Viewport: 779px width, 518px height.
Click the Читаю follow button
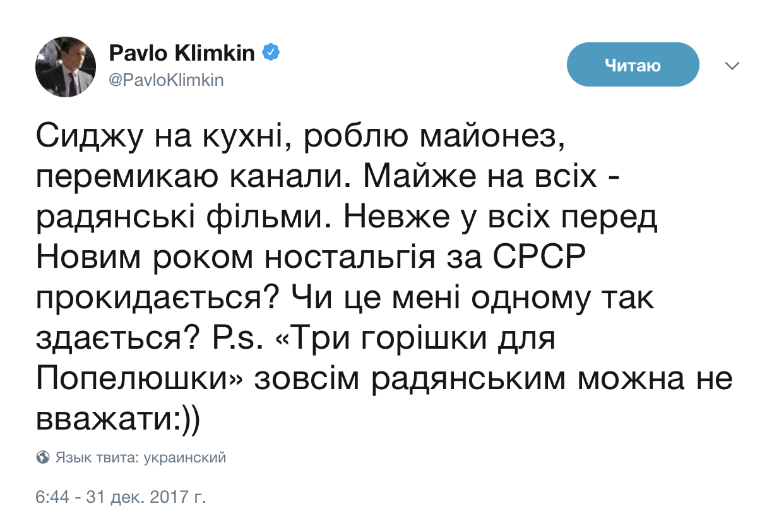pyautogui.click(x=633, y=64)
